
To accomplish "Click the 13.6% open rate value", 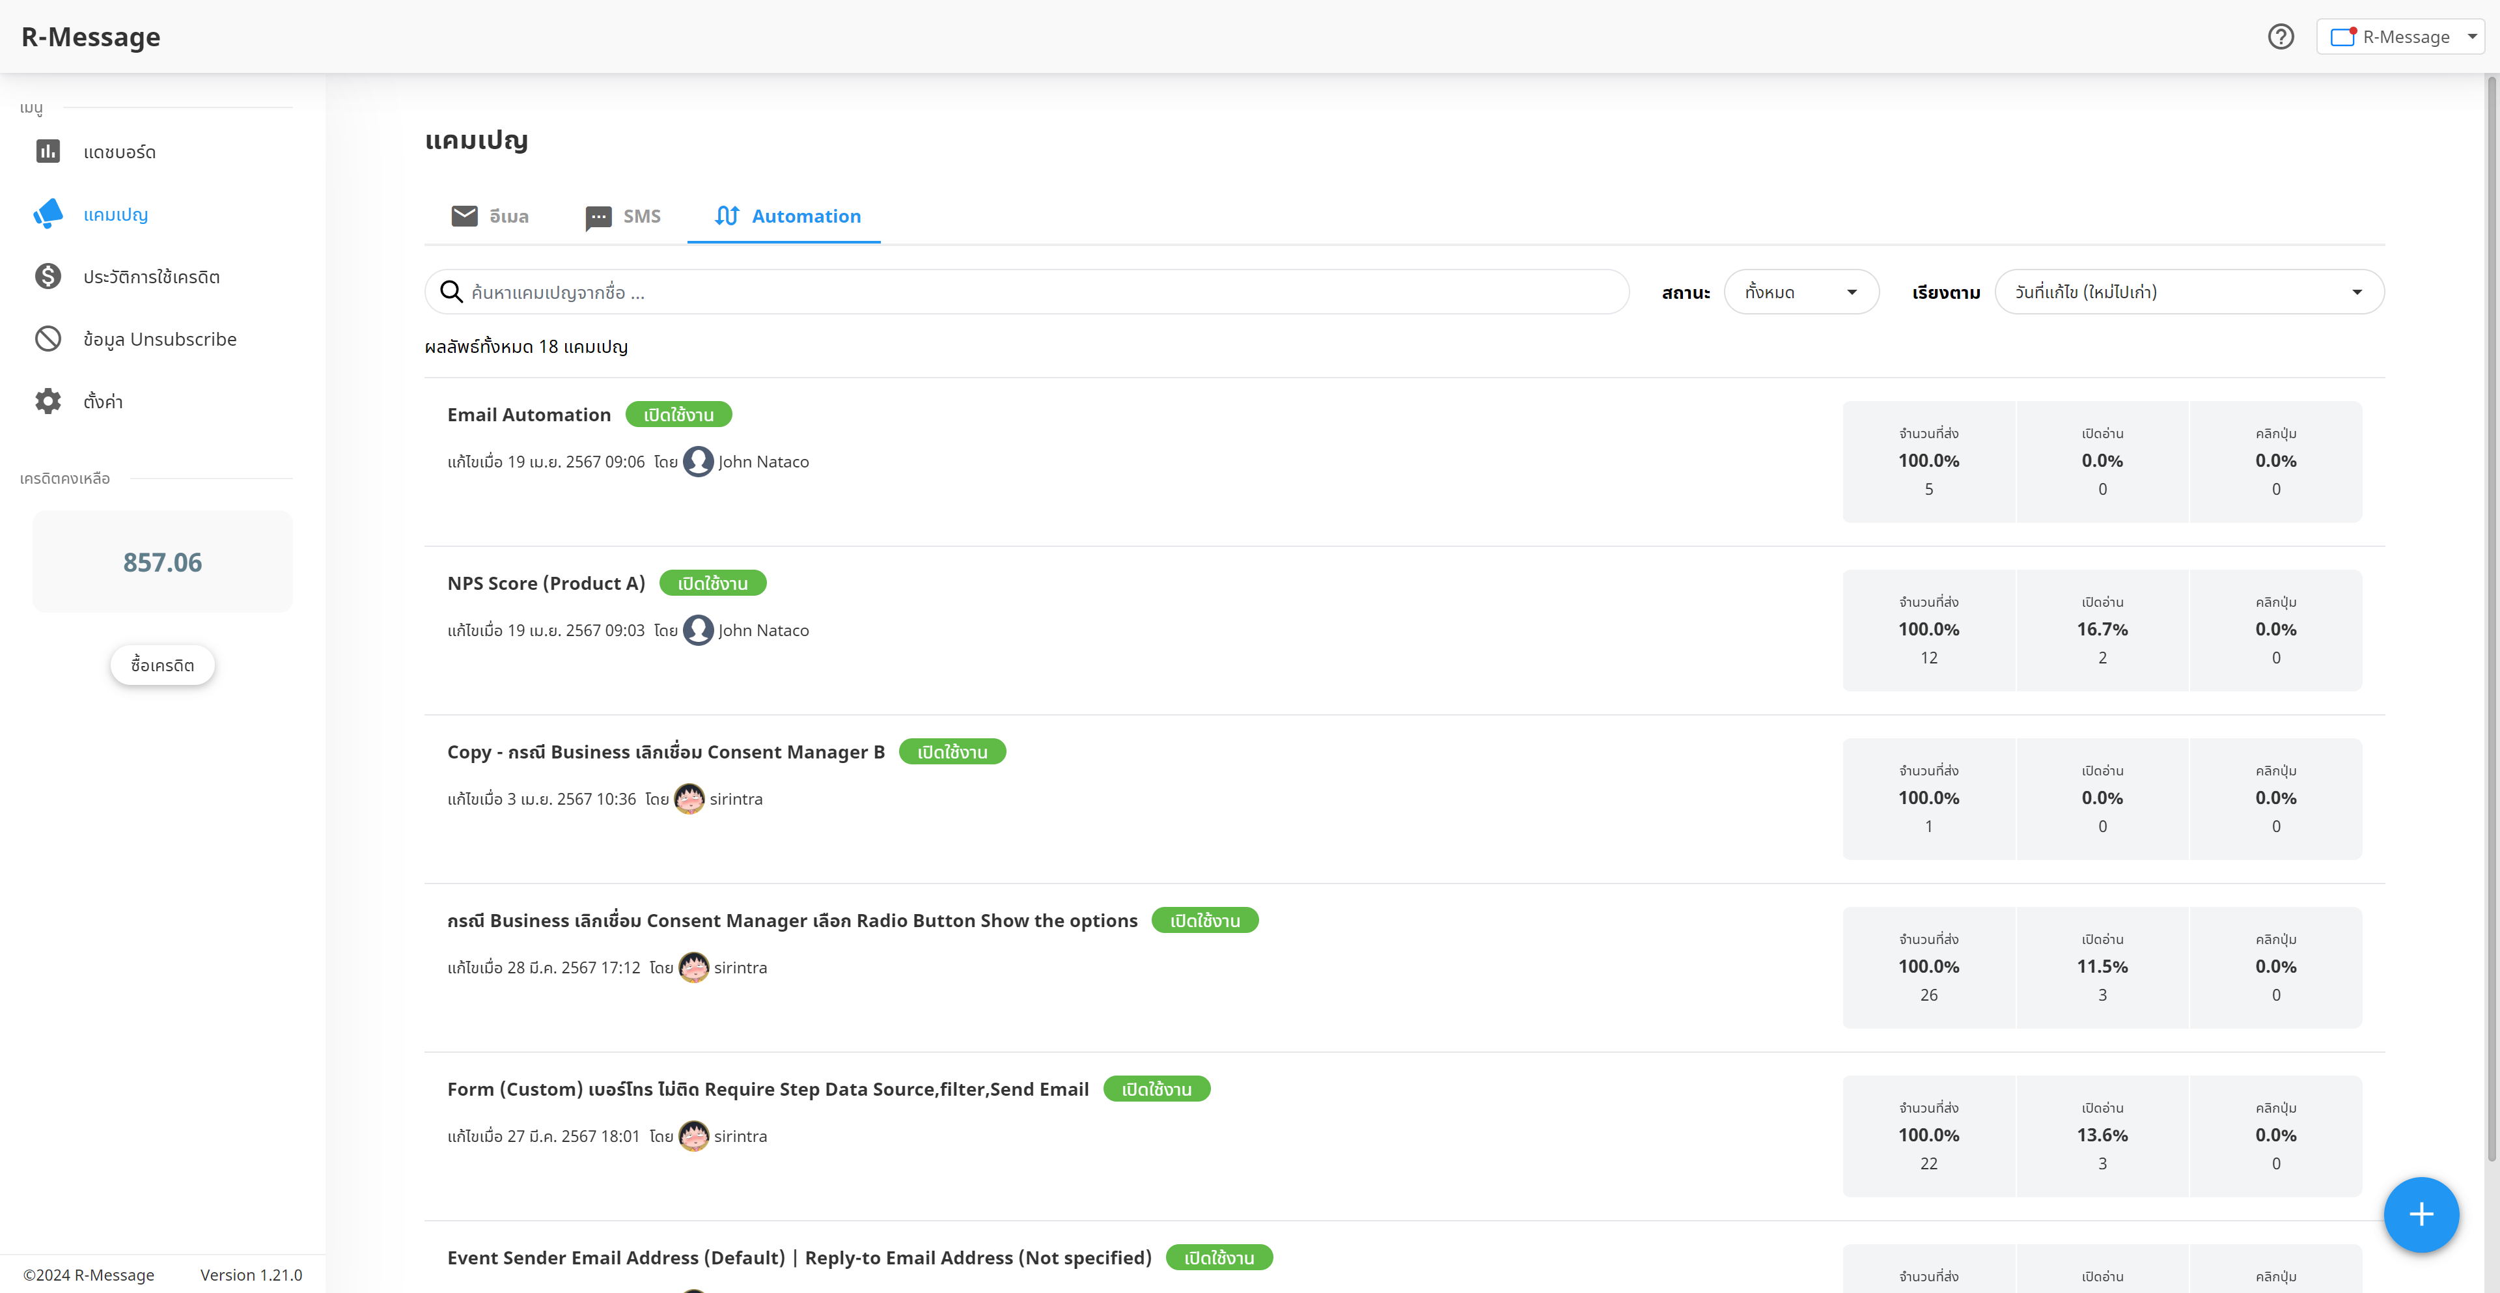I will (x=2102, y=1135).
